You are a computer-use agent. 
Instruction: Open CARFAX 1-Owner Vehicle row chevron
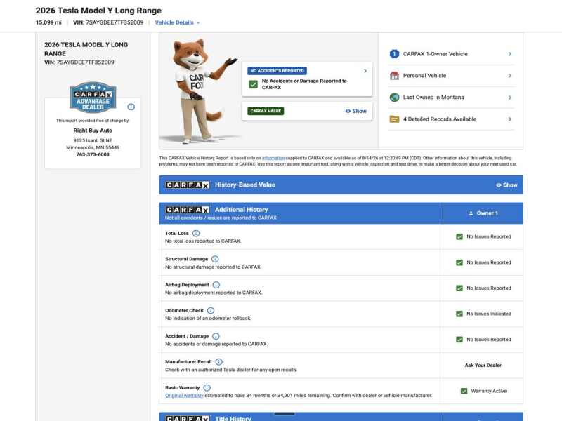pyautogui.click(x=510, y=54)
